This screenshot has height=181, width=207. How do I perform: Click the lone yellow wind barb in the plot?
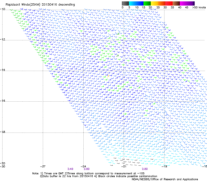coord(108,76)
